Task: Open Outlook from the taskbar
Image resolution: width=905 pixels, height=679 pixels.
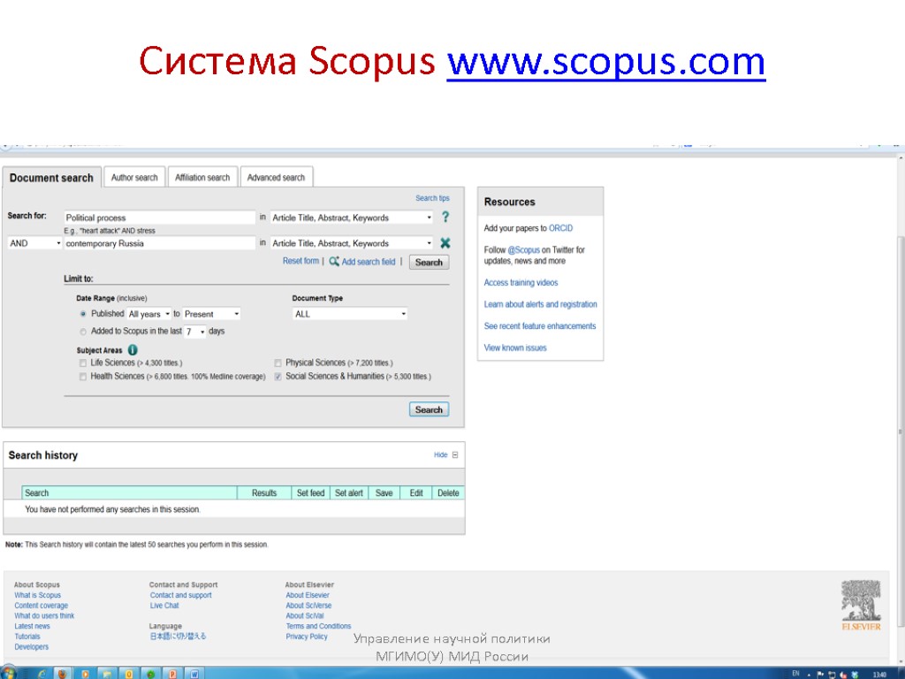Action: click(x=129, y=674)
